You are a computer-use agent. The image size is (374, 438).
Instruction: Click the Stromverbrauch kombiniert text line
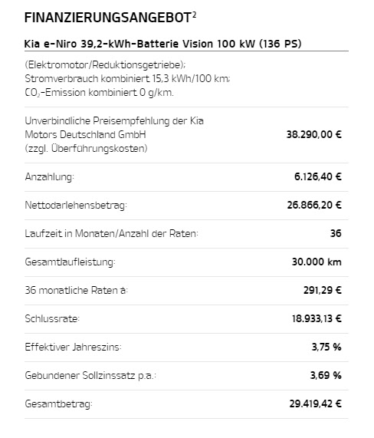127,79
